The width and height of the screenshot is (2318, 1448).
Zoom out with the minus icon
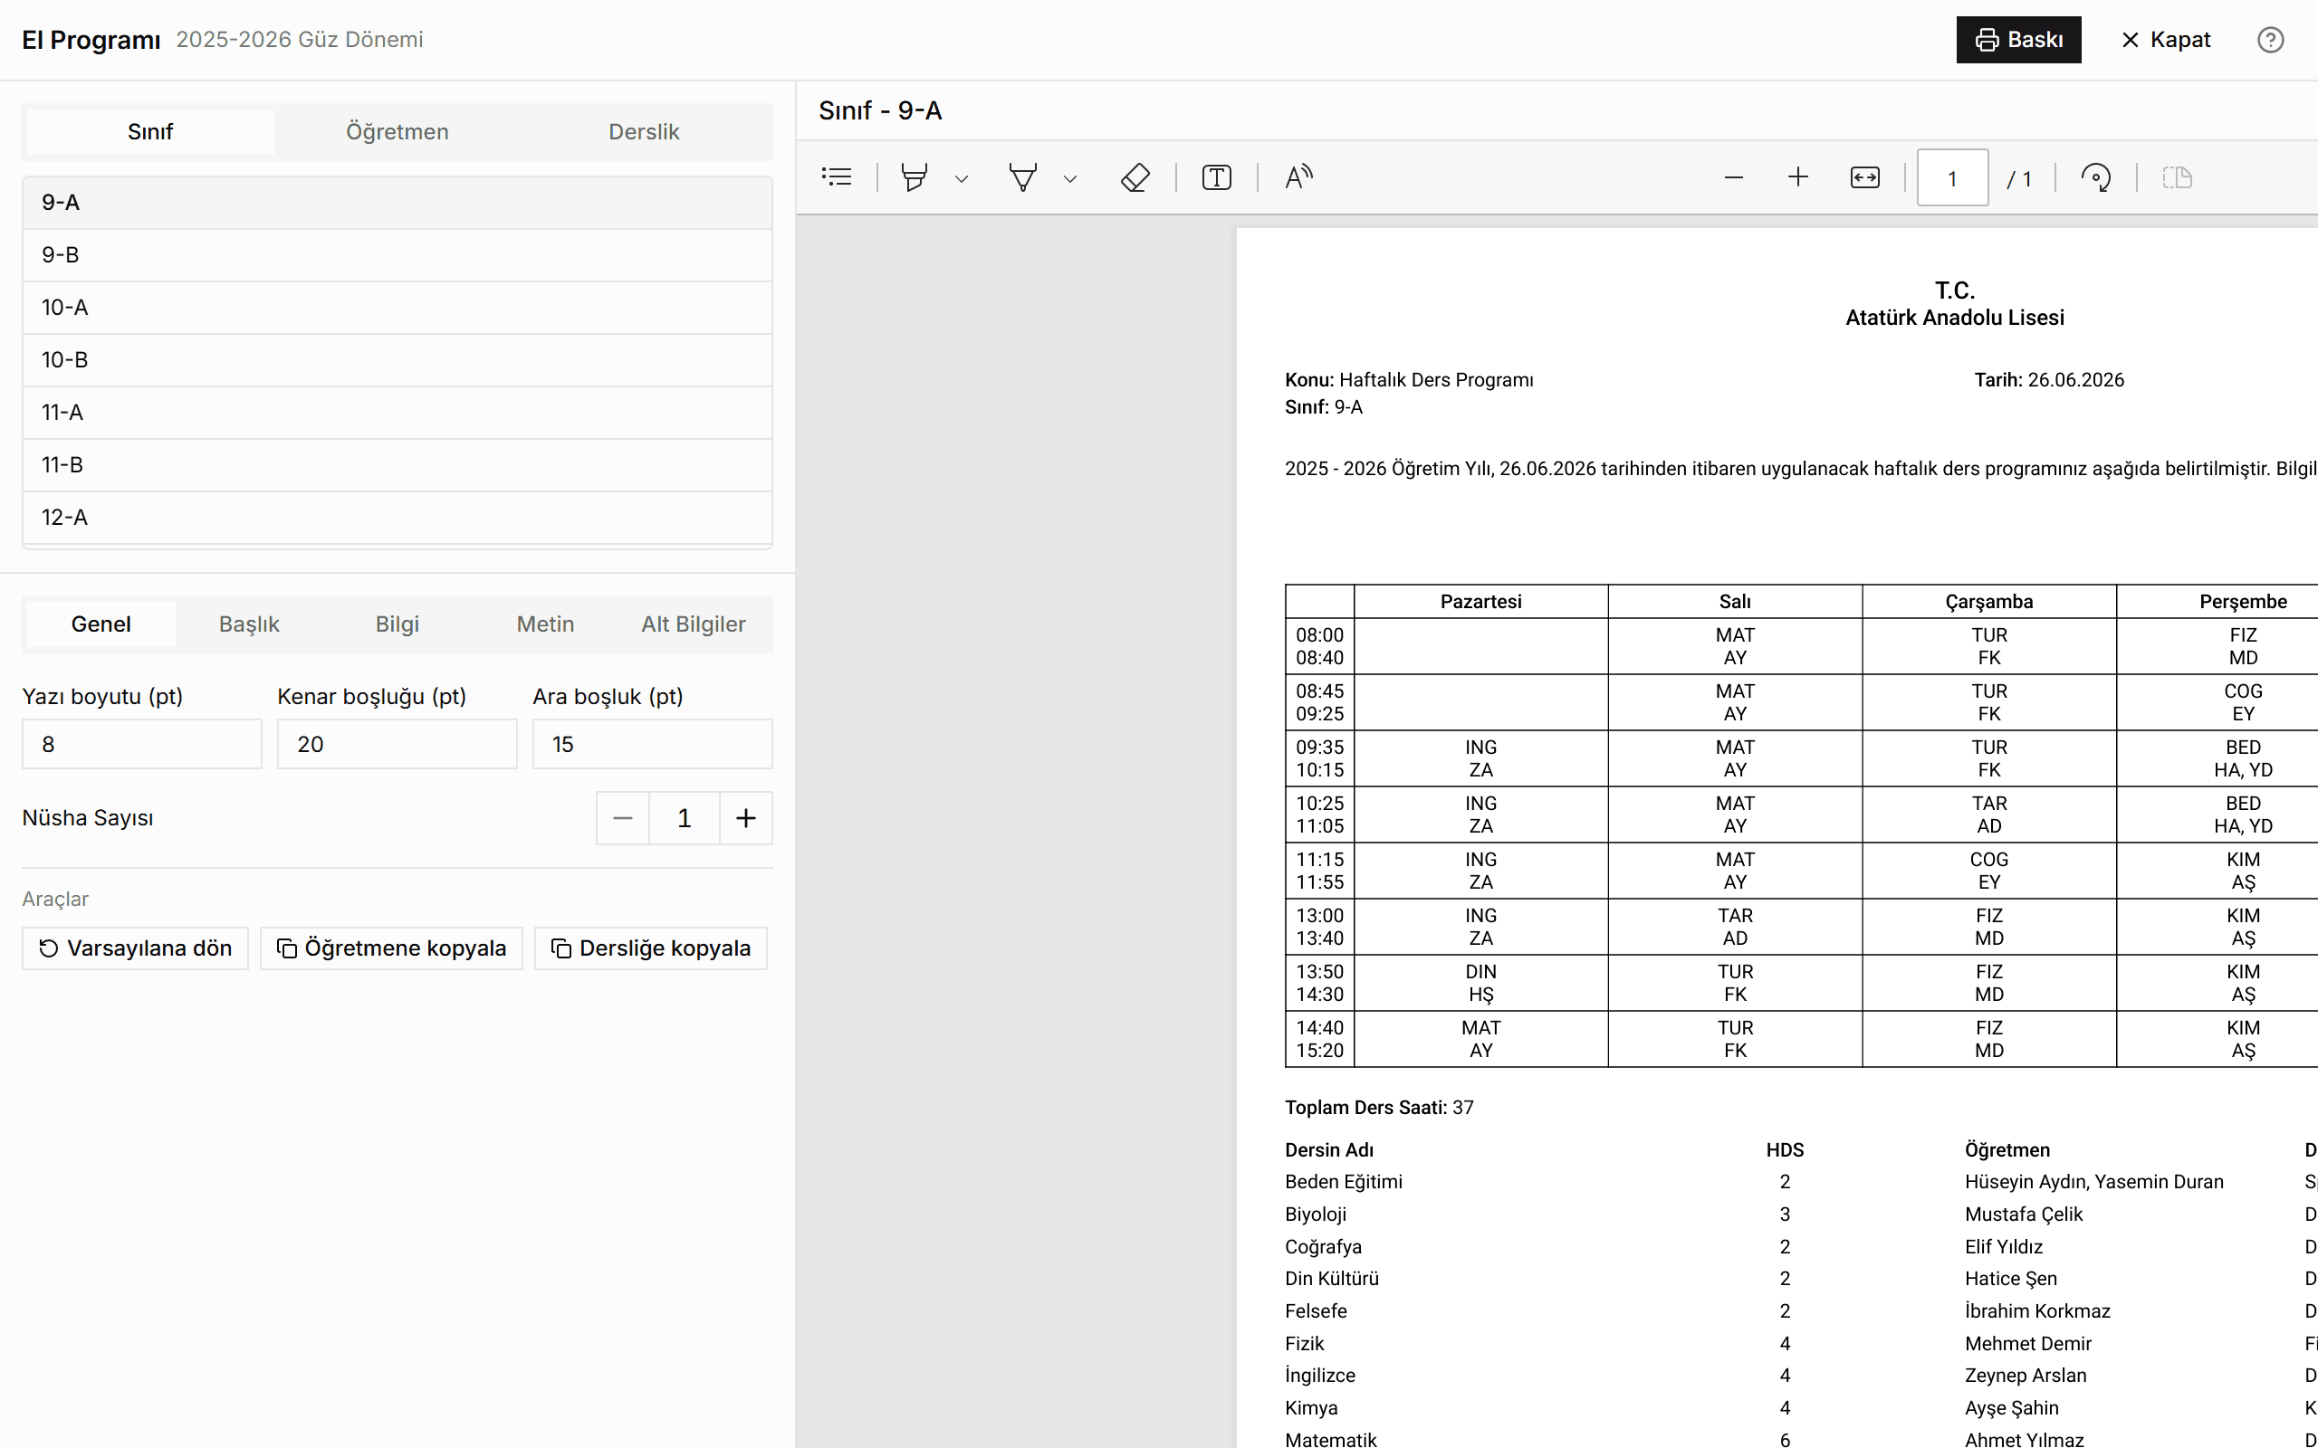[1734, 177]
